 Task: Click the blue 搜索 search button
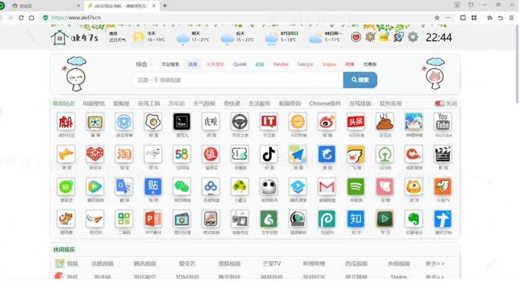click(360, 80)
